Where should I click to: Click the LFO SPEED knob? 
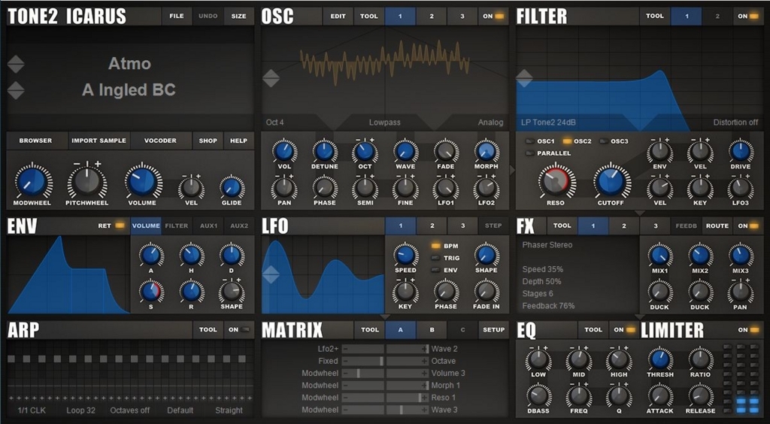point(405,254)
